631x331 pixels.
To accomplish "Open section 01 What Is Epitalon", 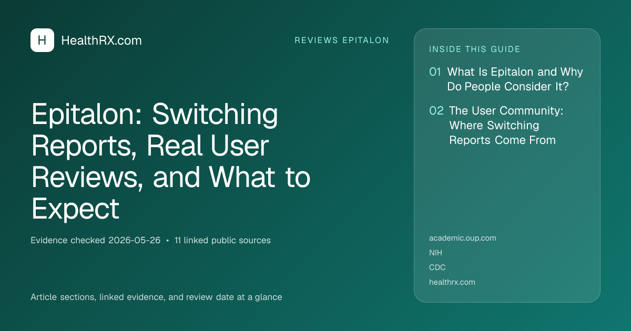I will click(506, 79).
